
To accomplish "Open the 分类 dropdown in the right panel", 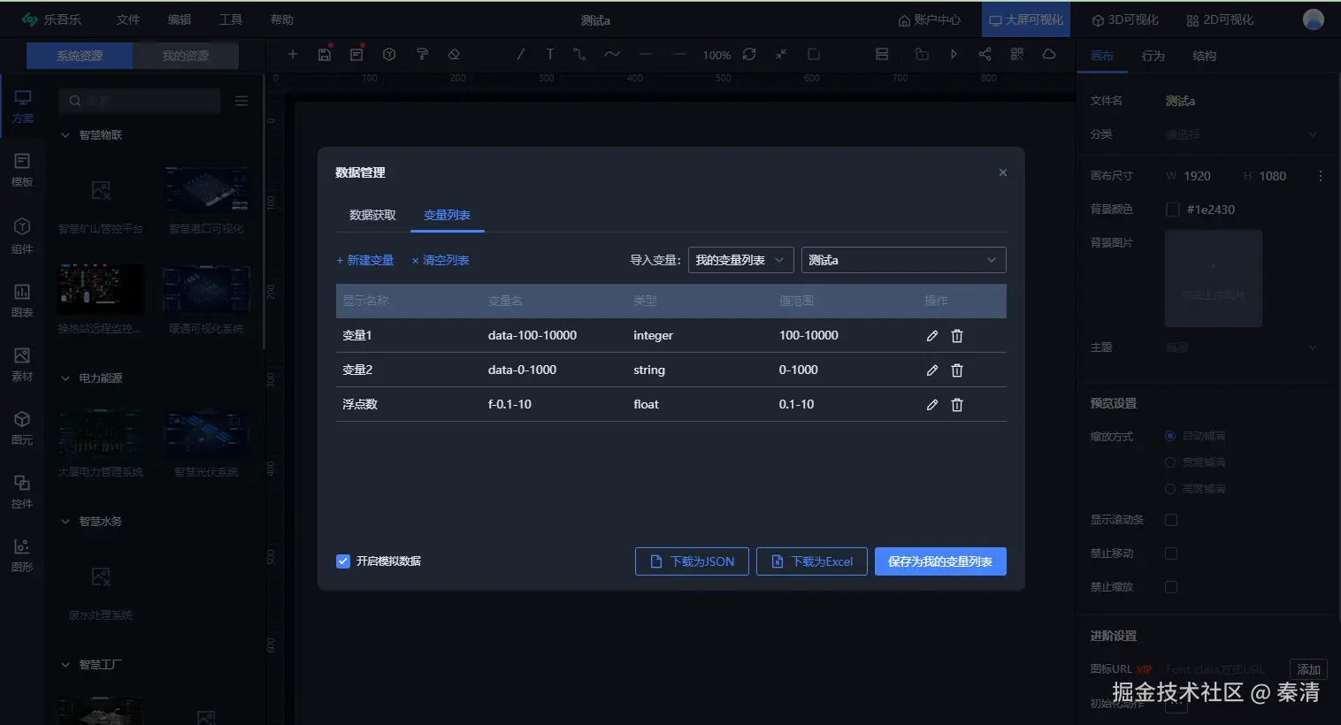I will [x=1242, y=134].
